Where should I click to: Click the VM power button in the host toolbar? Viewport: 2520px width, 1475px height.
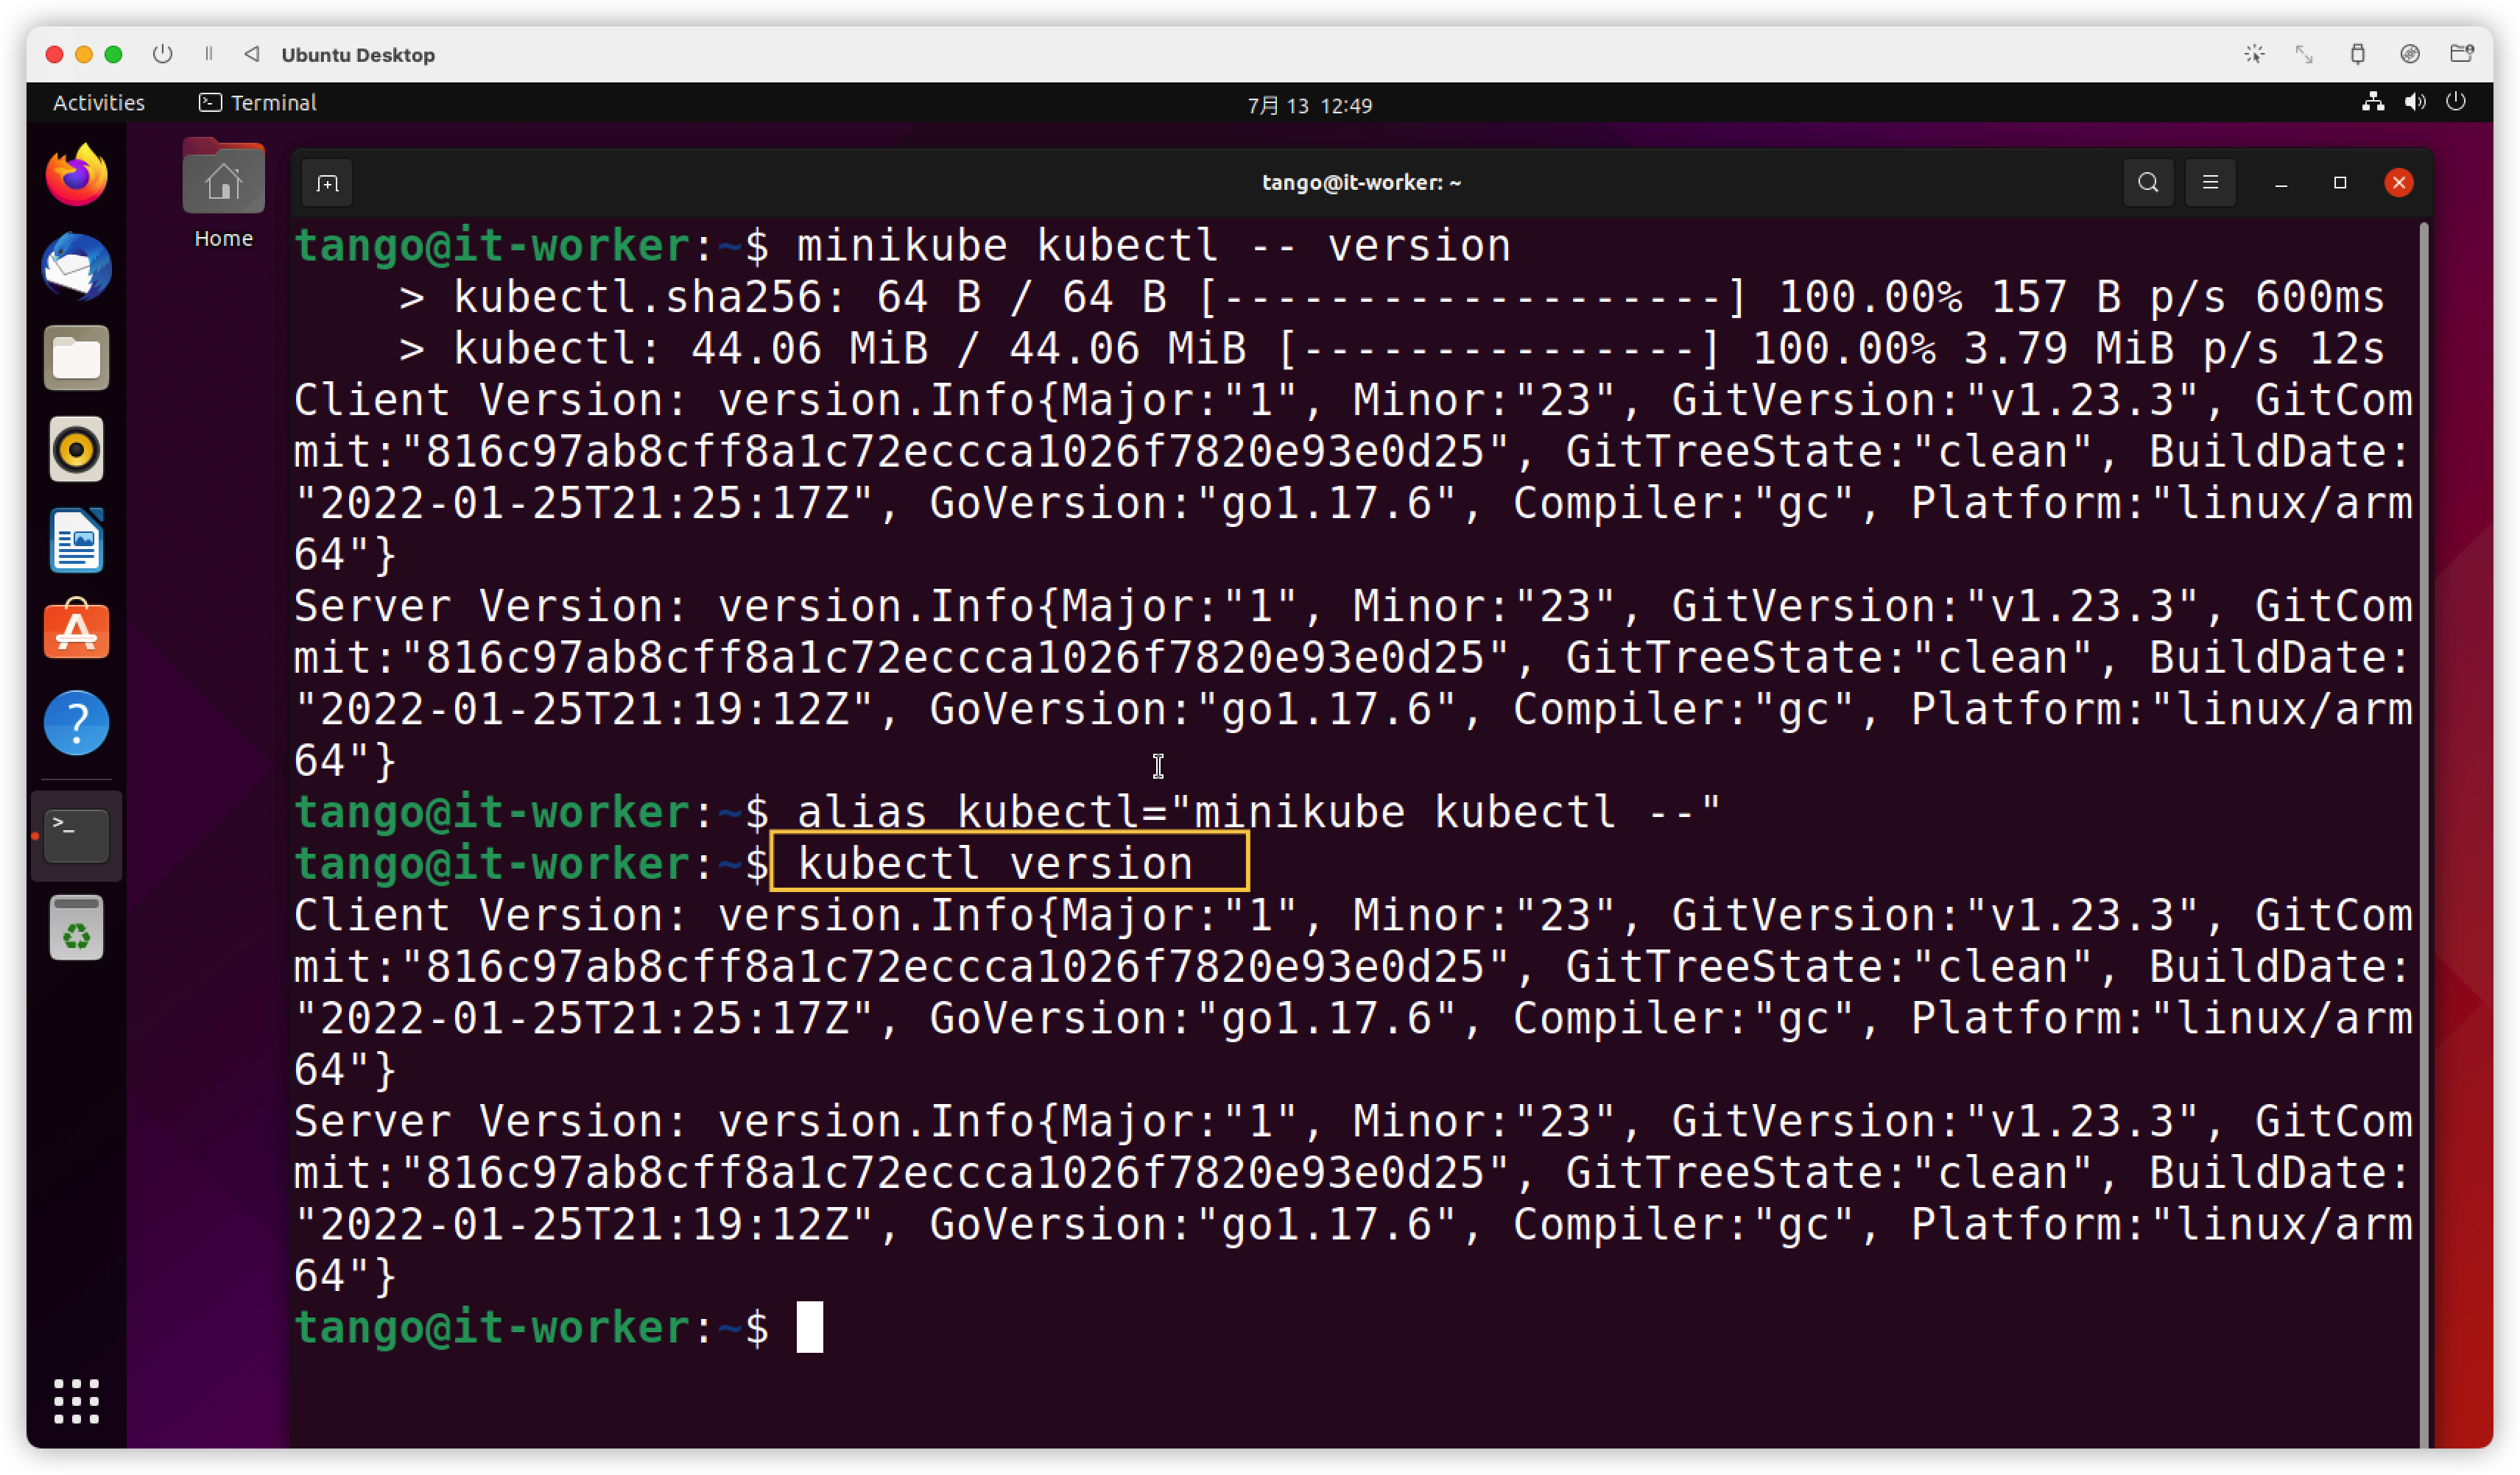click(163, 54)
